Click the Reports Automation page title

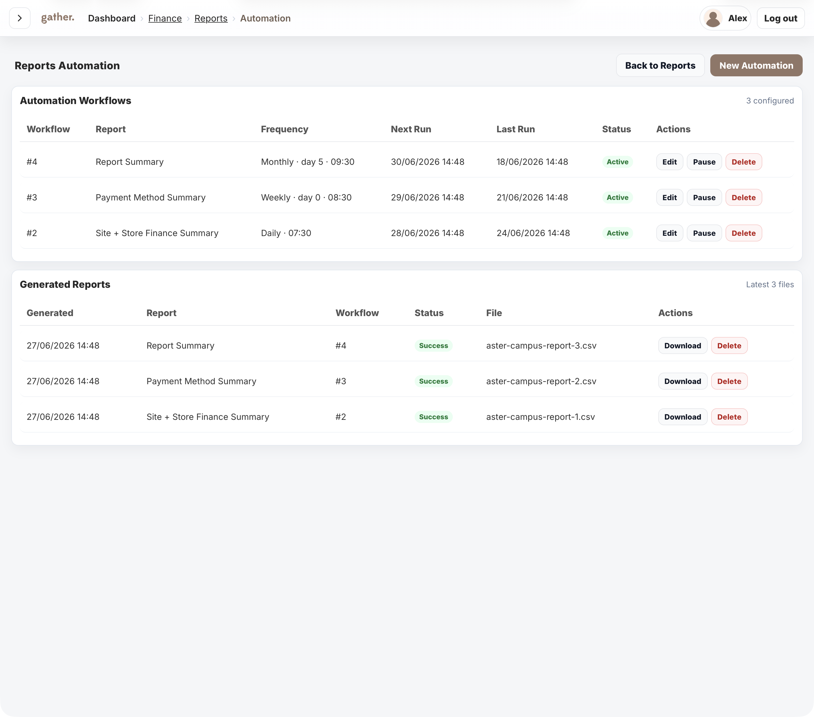point(67,65)
